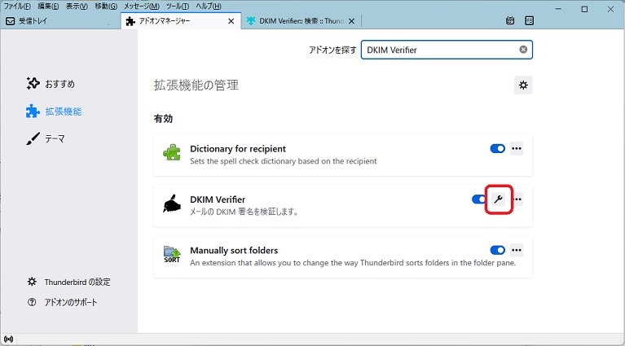Disable the Manually sort folders toggle

point(497,250)
